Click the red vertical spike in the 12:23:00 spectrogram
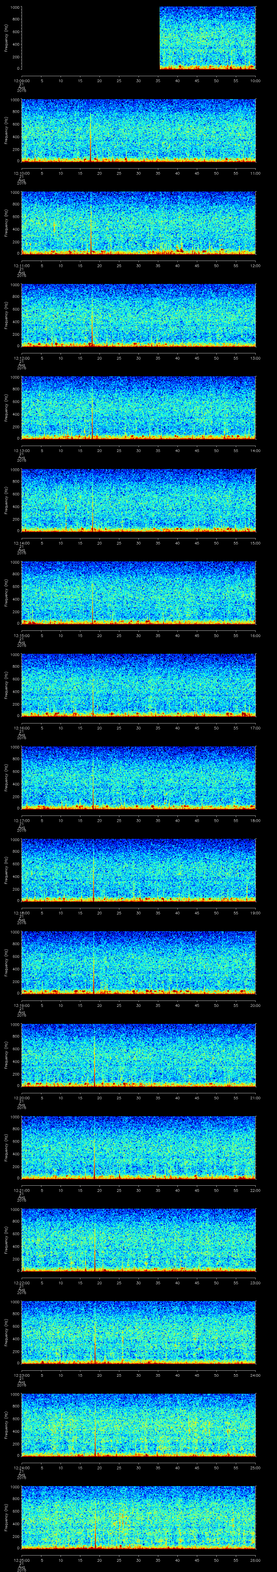277x1572 pixels. pyautogui.click(x=95, y=1343)
